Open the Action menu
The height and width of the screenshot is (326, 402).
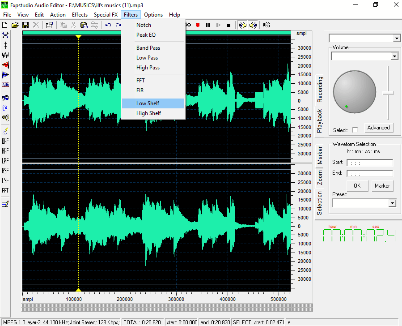pos(58,15)
